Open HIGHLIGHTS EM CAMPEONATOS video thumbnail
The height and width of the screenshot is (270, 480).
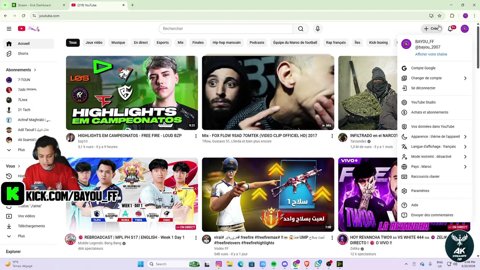click(132, 93)
